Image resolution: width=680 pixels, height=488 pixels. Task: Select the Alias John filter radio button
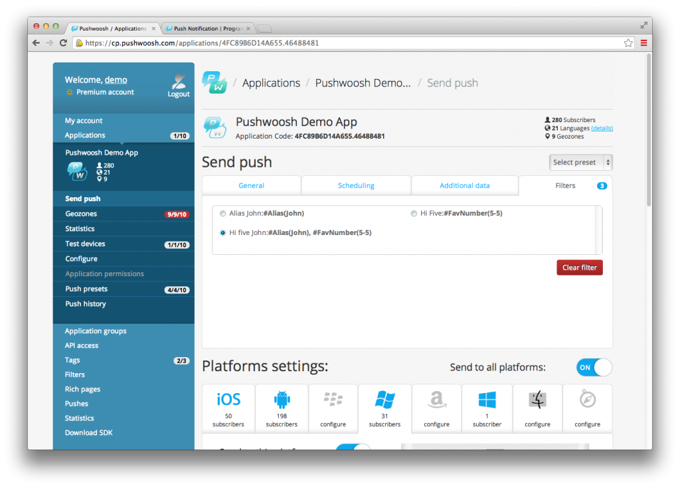[x=222, y=213]
